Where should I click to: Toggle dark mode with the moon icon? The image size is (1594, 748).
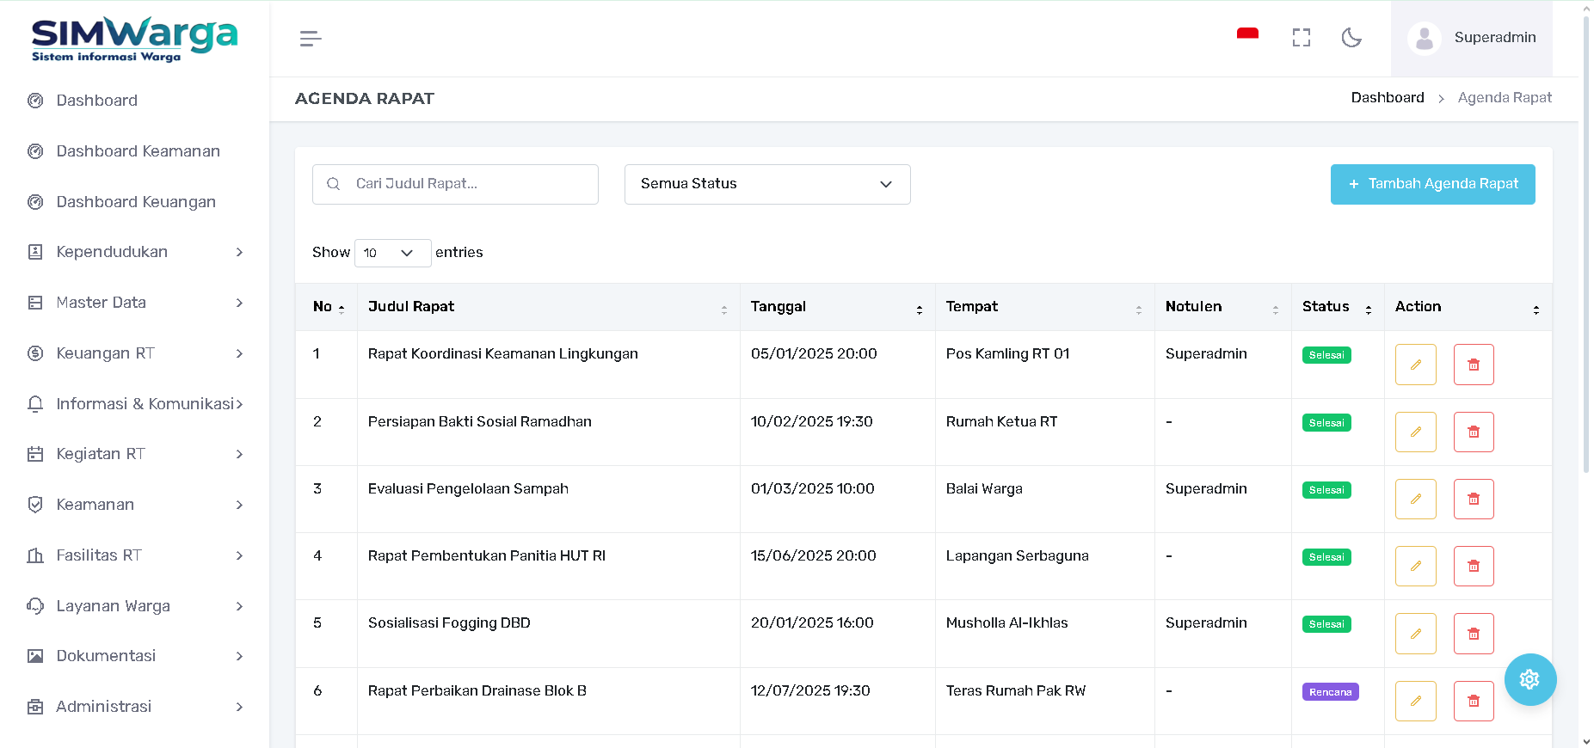click(x=1351, y=38)
